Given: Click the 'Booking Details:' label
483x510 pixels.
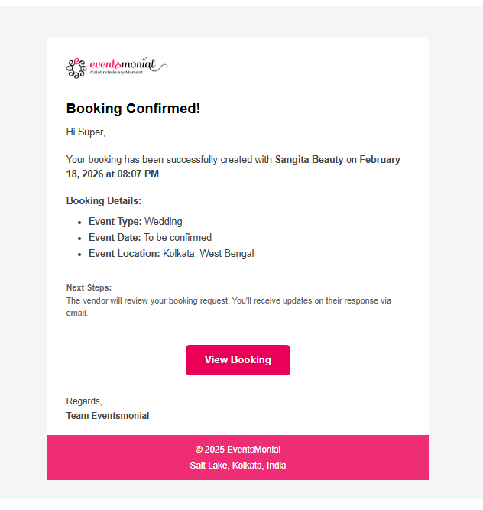Looking at the screenshot, I should pyautogui.click(x=104, y=201).
